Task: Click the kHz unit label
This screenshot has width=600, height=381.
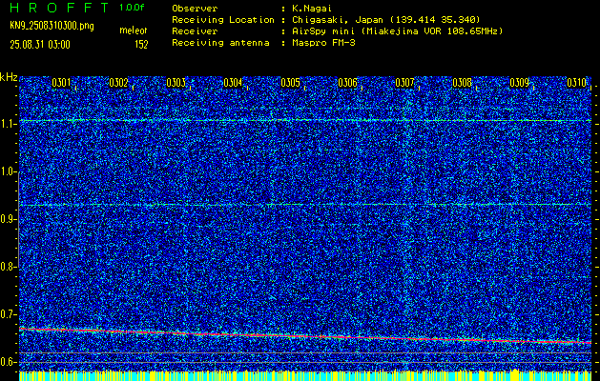Action: point(9,77)
